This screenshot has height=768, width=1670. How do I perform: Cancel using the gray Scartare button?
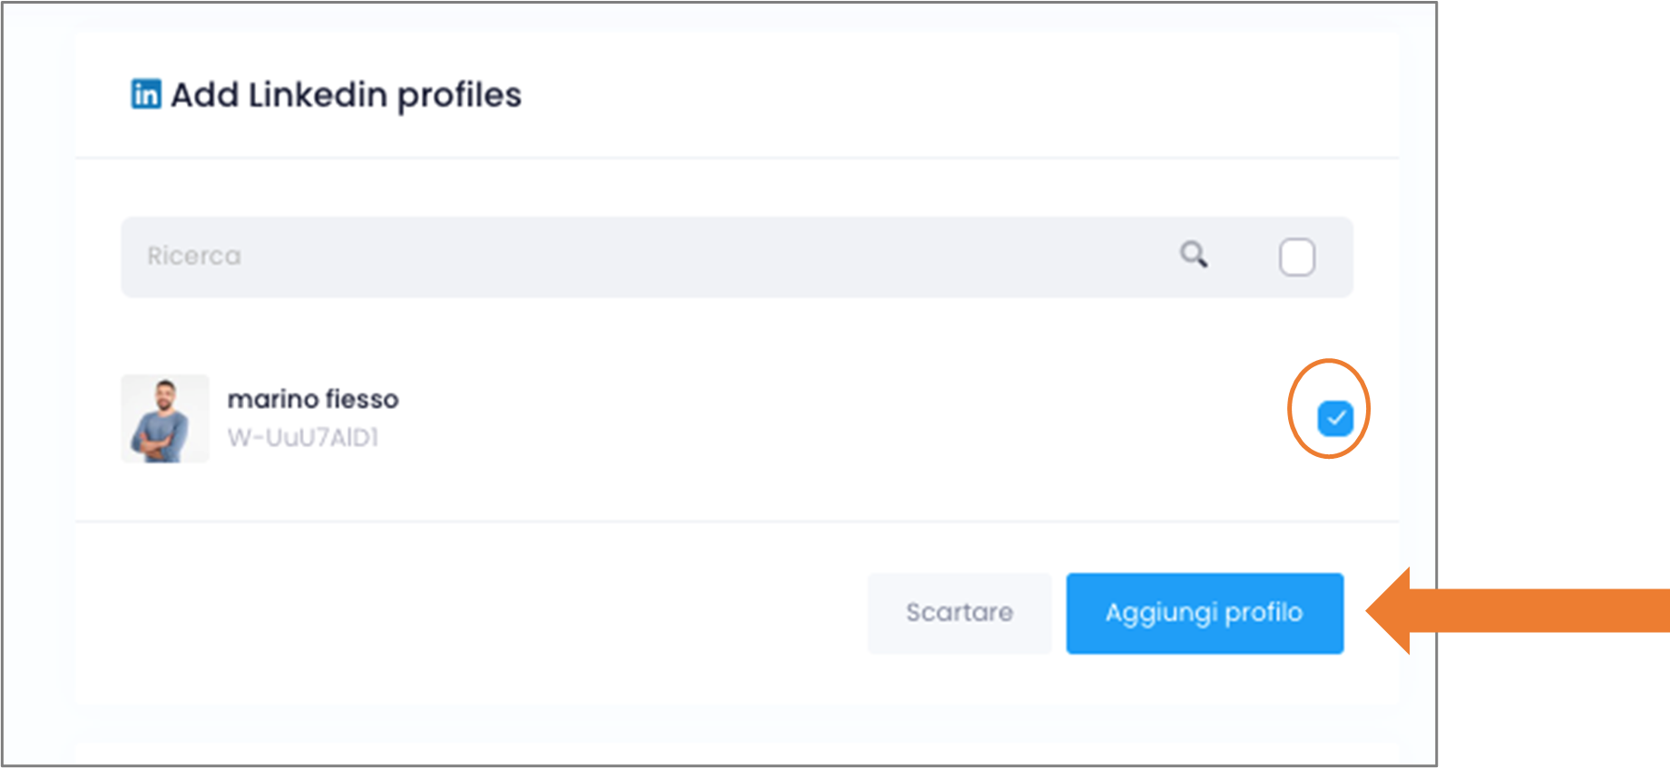pyautogui.click(x=960, y=613)
